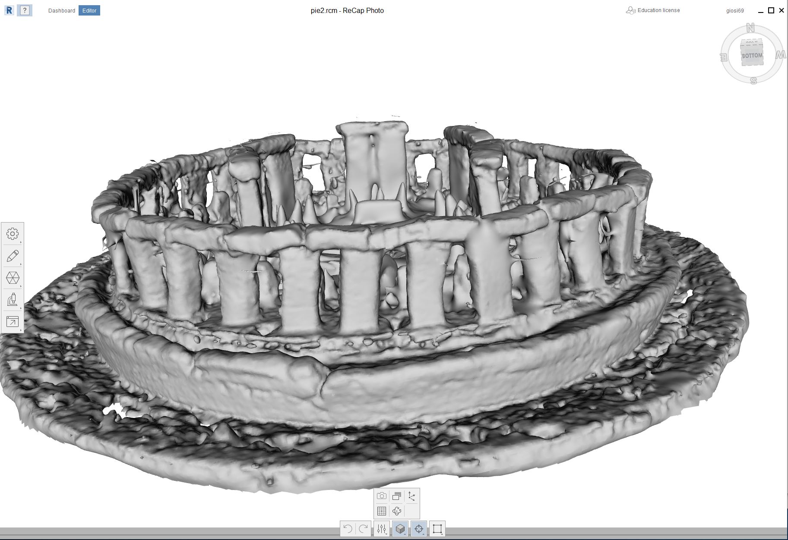Open the Edit pencil tools
The height and width of the screenshot is (540, 788).
click(x=13, y=256)
